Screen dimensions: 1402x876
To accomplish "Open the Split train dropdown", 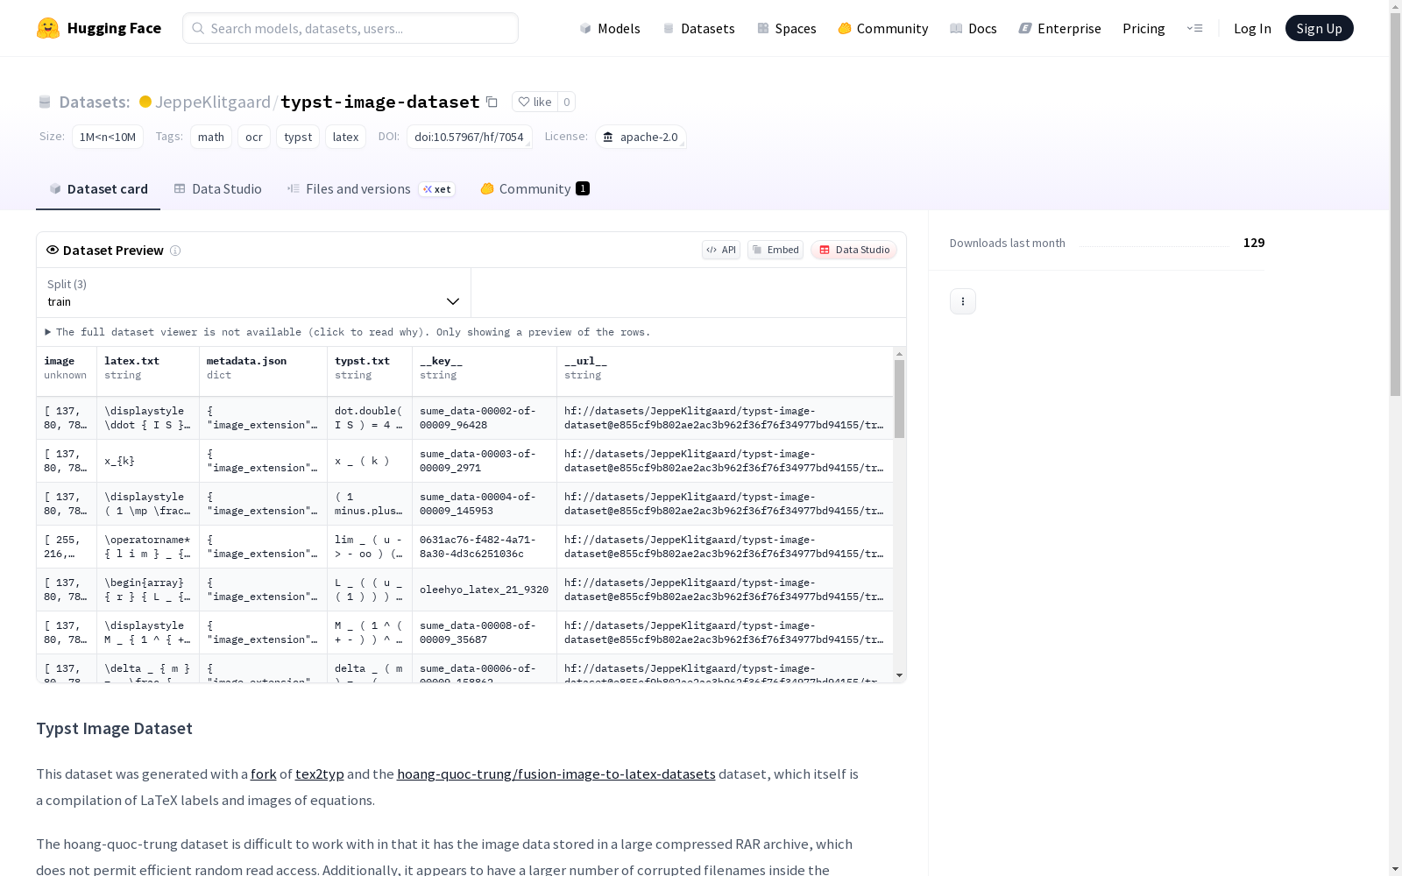I will (x=254, y=293).
